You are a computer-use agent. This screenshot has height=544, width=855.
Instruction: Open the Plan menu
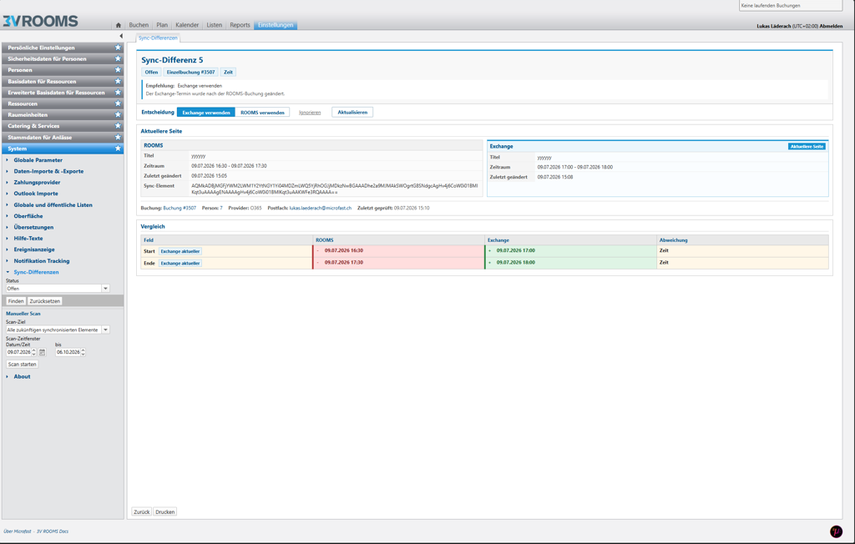click(162, 25)
